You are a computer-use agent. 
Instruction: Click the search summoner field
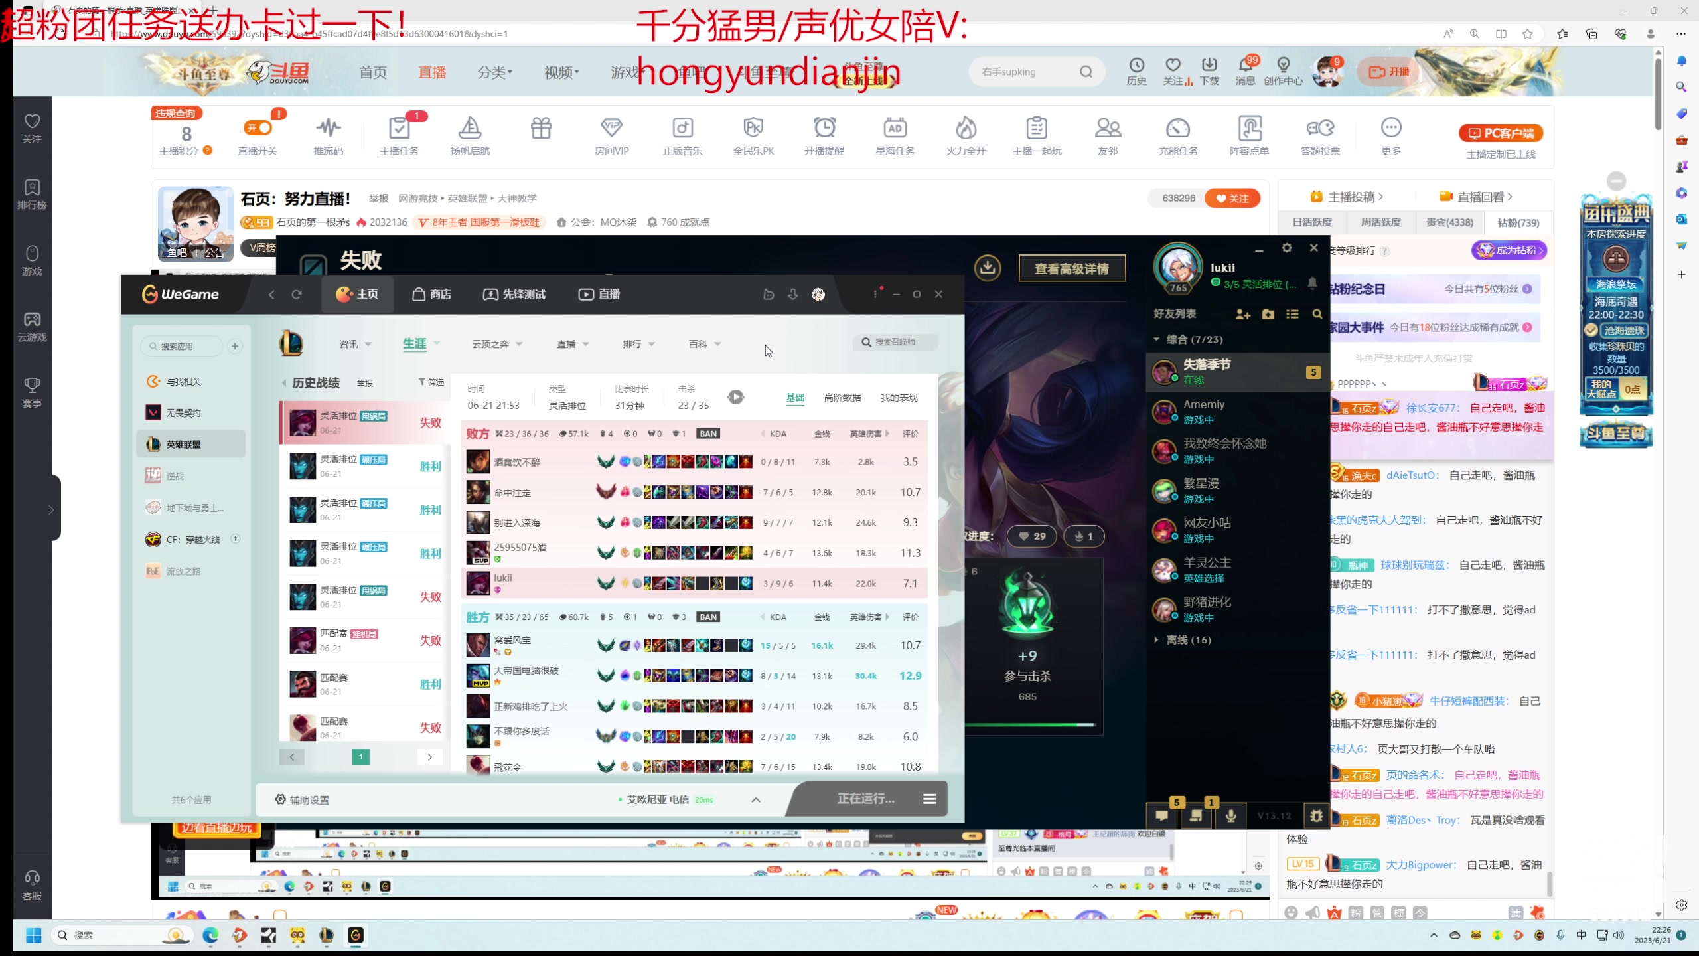[x=896, y=342]
